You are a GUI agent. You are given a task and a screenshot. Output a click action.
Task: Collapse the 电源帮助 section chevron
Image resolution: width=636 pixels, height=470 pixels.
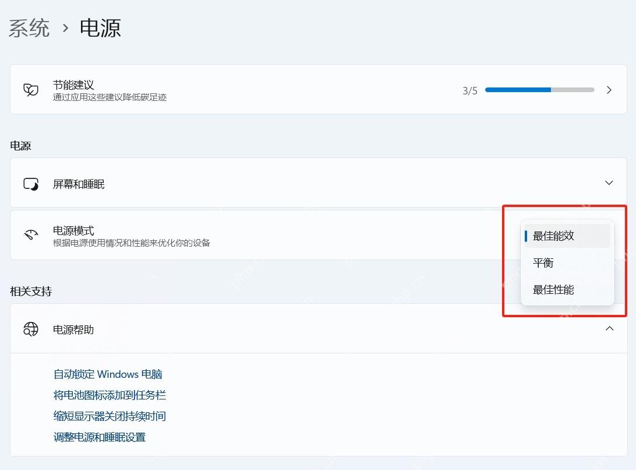pos(609,328)
